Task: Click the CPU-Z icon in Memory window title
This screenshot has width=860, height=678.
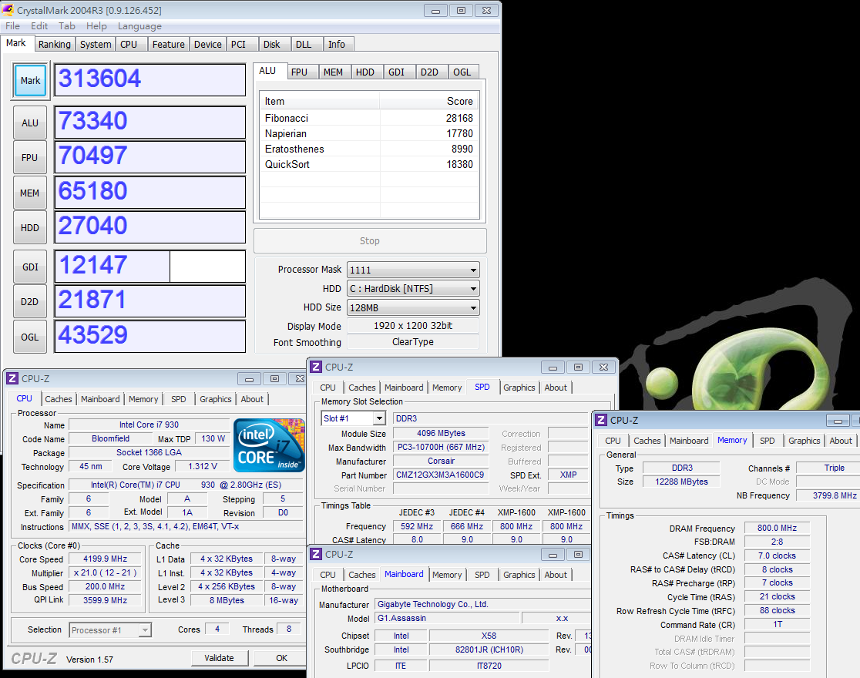Action: [x=600, y=421]
